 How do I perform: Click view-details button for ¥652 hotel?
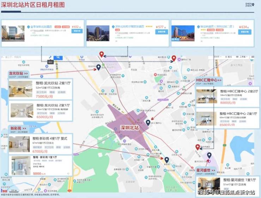click(77, 31)
